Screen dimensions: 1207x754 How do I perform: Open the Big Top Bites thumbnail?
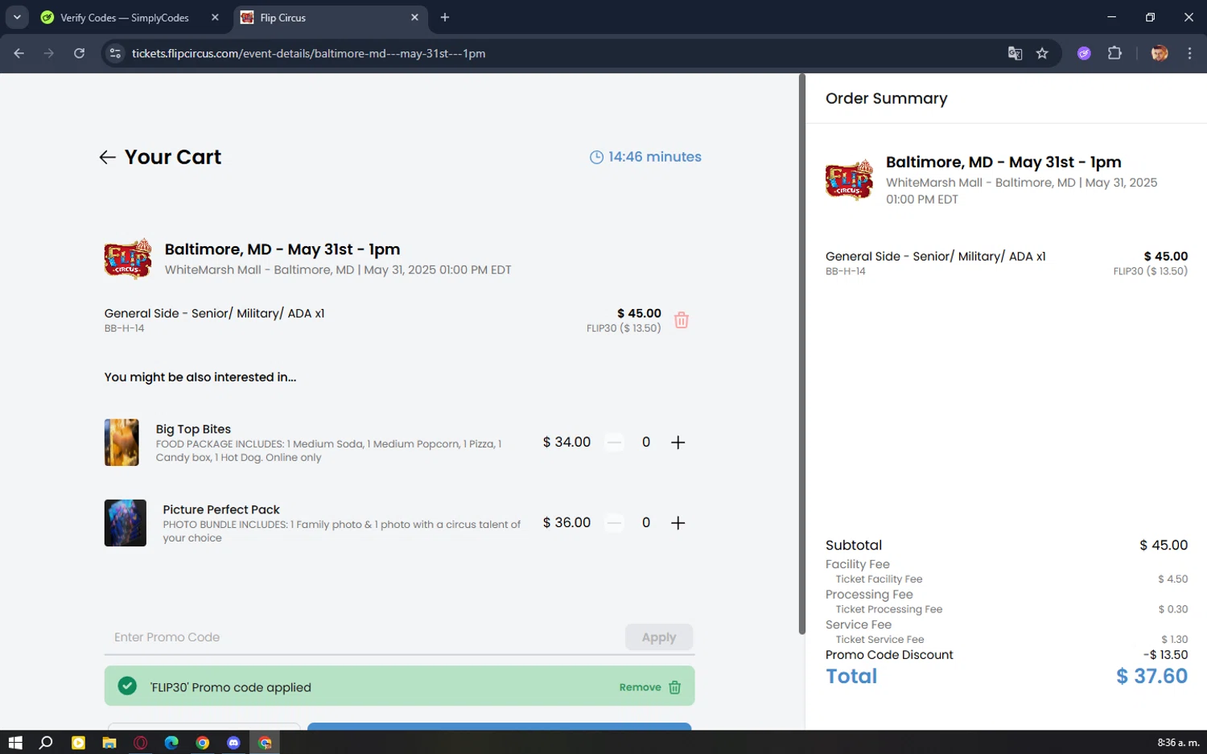pos(122,443)
